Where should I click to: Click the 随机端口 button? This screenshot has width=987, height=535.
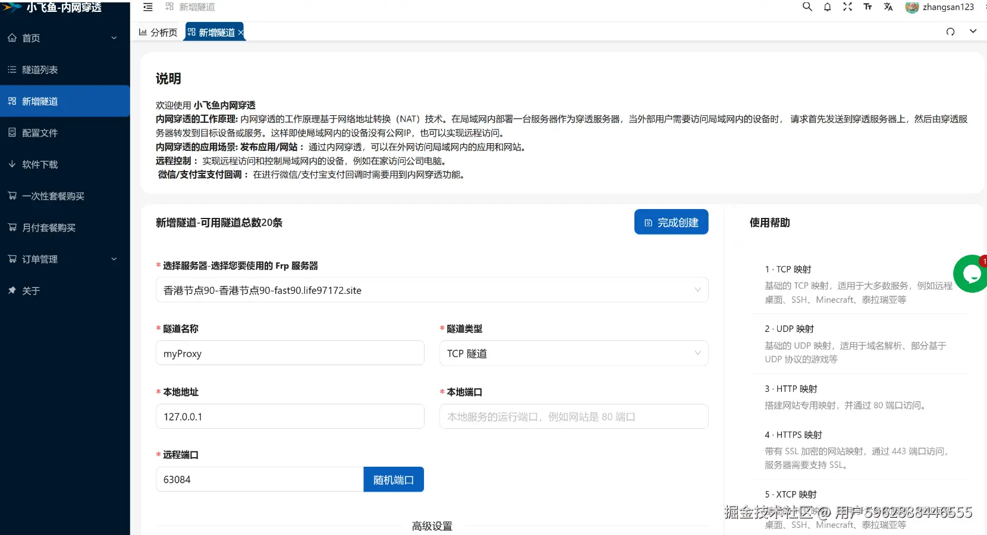tap(394, 479)
